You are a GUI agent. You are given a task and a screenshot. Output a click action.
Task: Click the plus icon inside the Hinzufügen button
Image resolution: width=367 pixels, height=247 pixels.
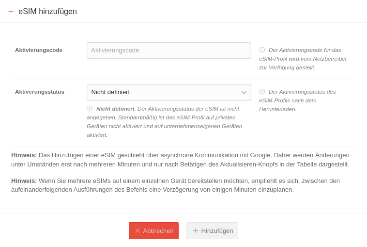coord(196,231)
